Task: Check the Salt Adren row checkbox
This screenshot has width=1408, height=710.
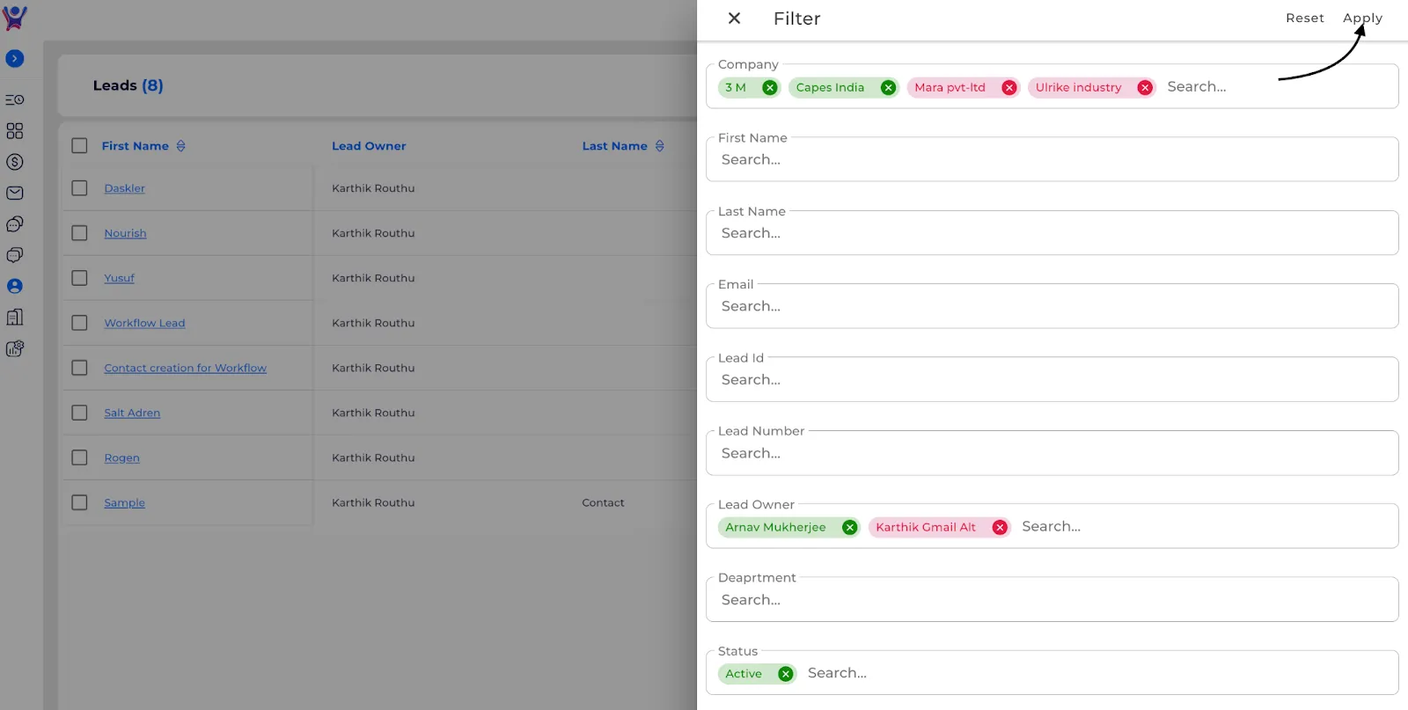Action: coord(79,413)
